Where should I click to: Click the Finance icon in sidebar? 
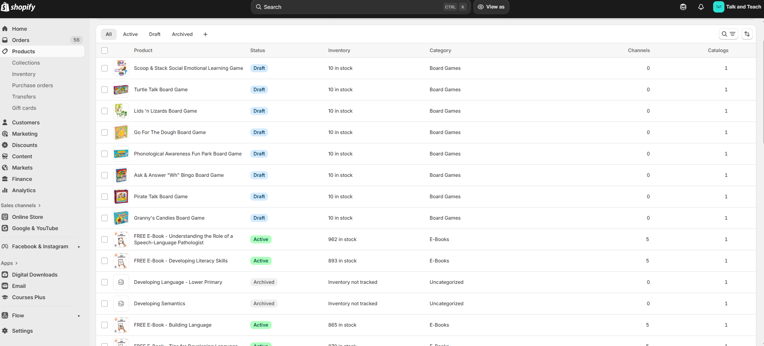[5, 179]
